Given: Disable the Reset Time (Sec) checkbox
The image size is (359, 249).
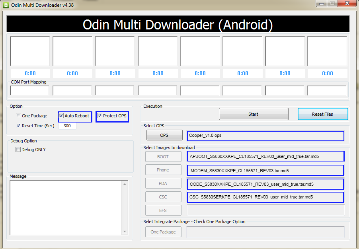Looking at the screenshot, I should 19,125.
